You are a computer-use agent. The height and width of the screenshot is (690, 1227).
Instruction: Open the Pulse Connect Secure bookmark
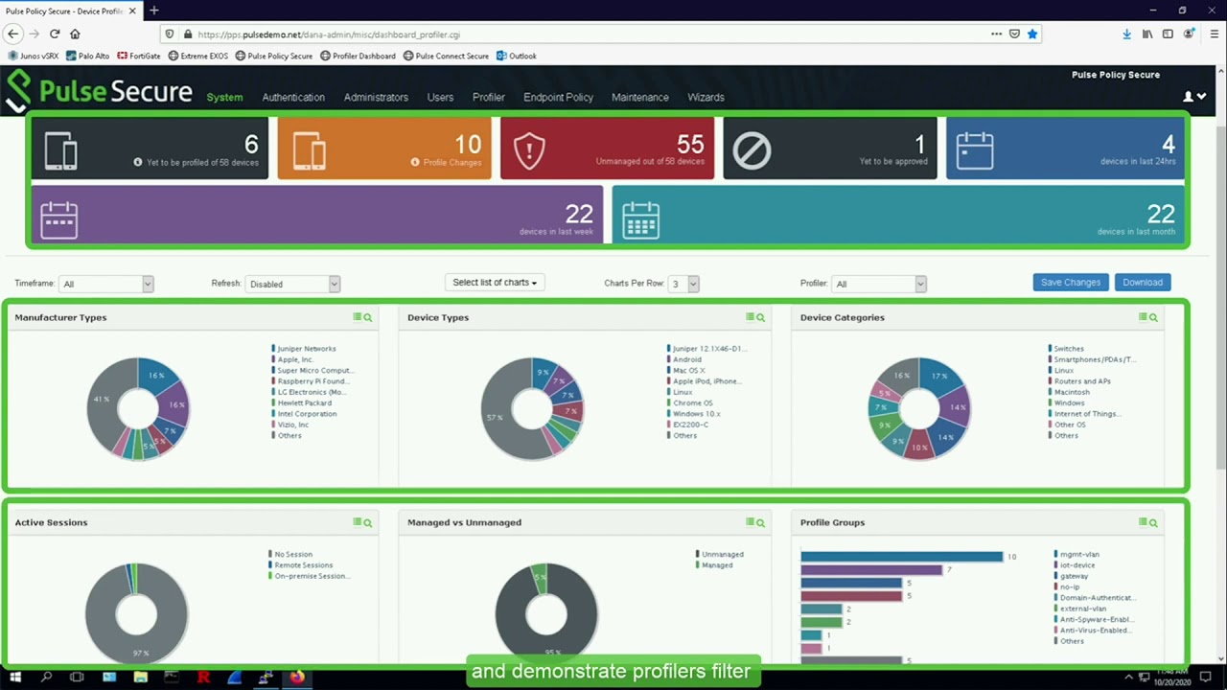click(446, 56)
